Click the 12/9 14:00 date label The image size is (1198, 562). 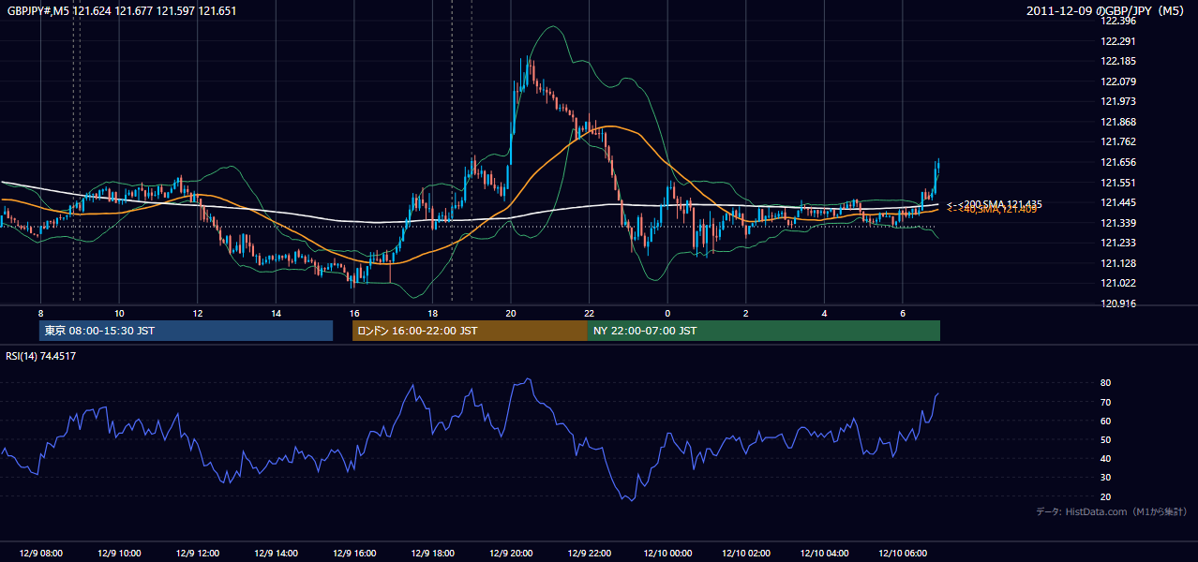[276, 554]
